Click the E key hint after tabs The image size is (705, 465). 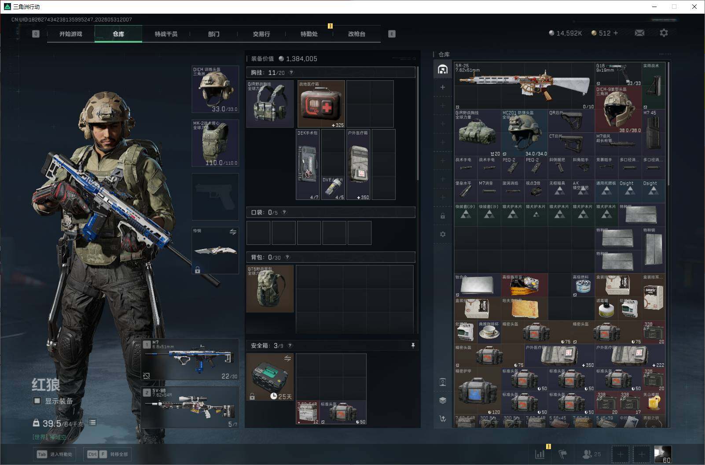click(x=392, y=34)
